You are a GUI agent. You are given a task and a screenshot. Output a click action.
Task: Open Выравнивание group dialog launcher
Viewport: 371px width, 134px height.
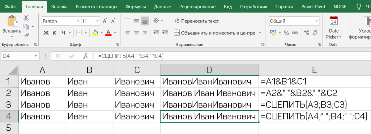263,45
